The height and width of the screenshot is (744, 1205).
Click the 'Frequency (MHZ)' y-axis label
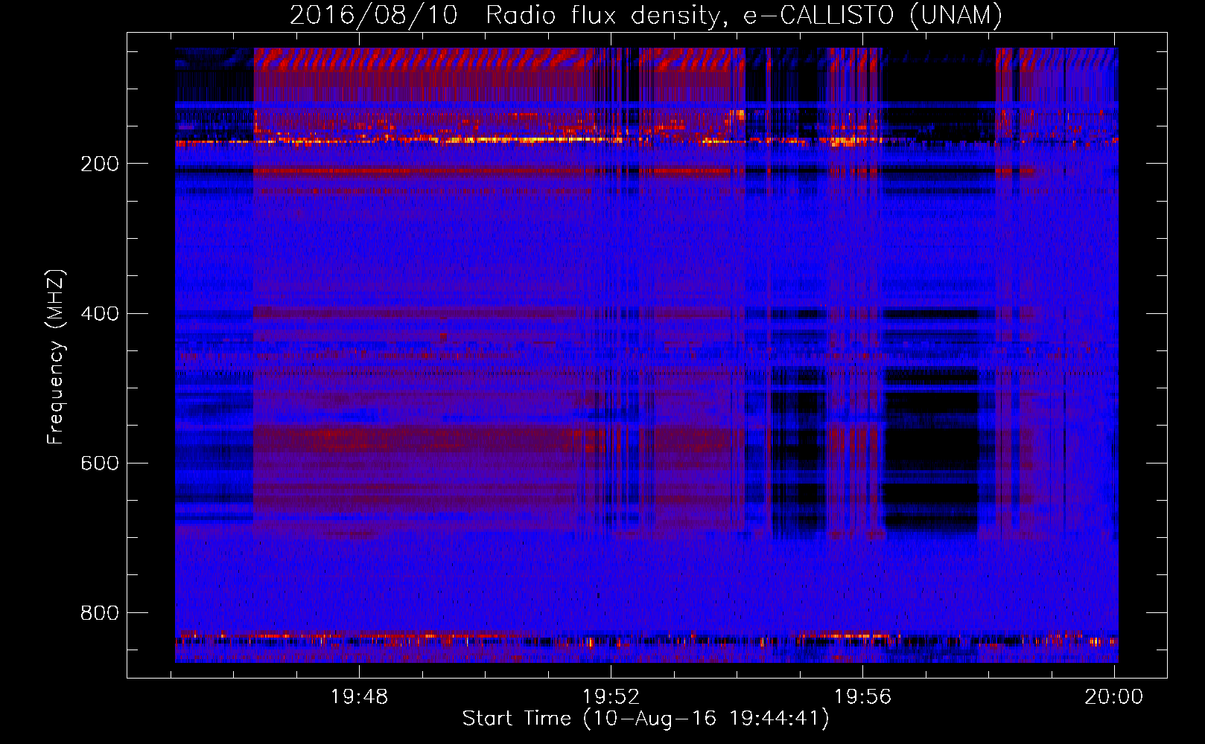(x=56, y=357)
